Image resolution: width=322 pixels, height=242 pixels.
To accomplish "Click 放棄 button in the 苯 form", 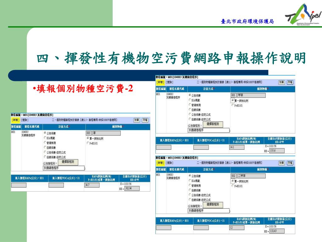I will 136,120.
